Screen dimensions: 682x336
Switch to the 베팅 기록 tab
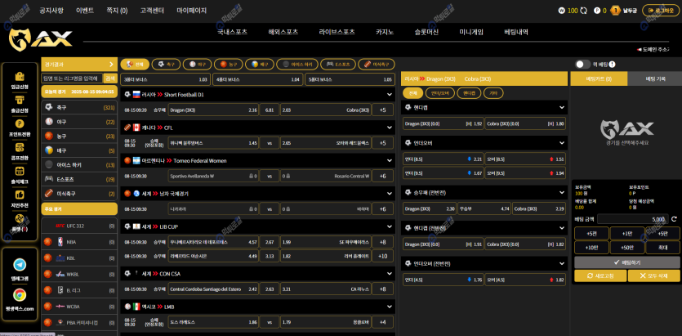click(654, 78)
